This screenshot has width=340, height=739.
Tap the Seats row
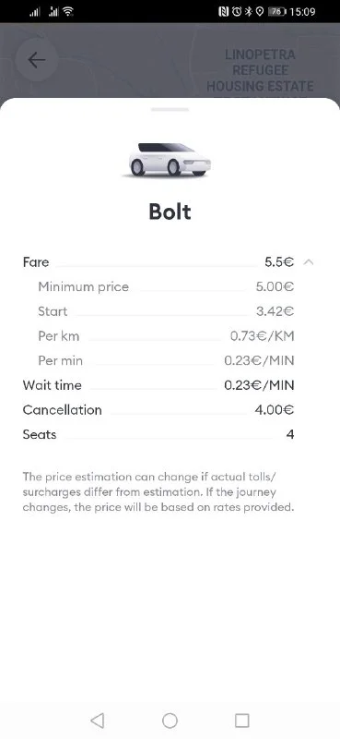pyautogui.click(x=158, y=434)
